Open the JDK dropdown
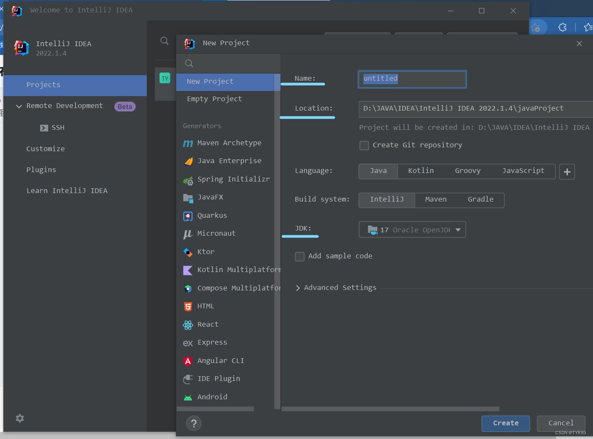 (412, 230)
